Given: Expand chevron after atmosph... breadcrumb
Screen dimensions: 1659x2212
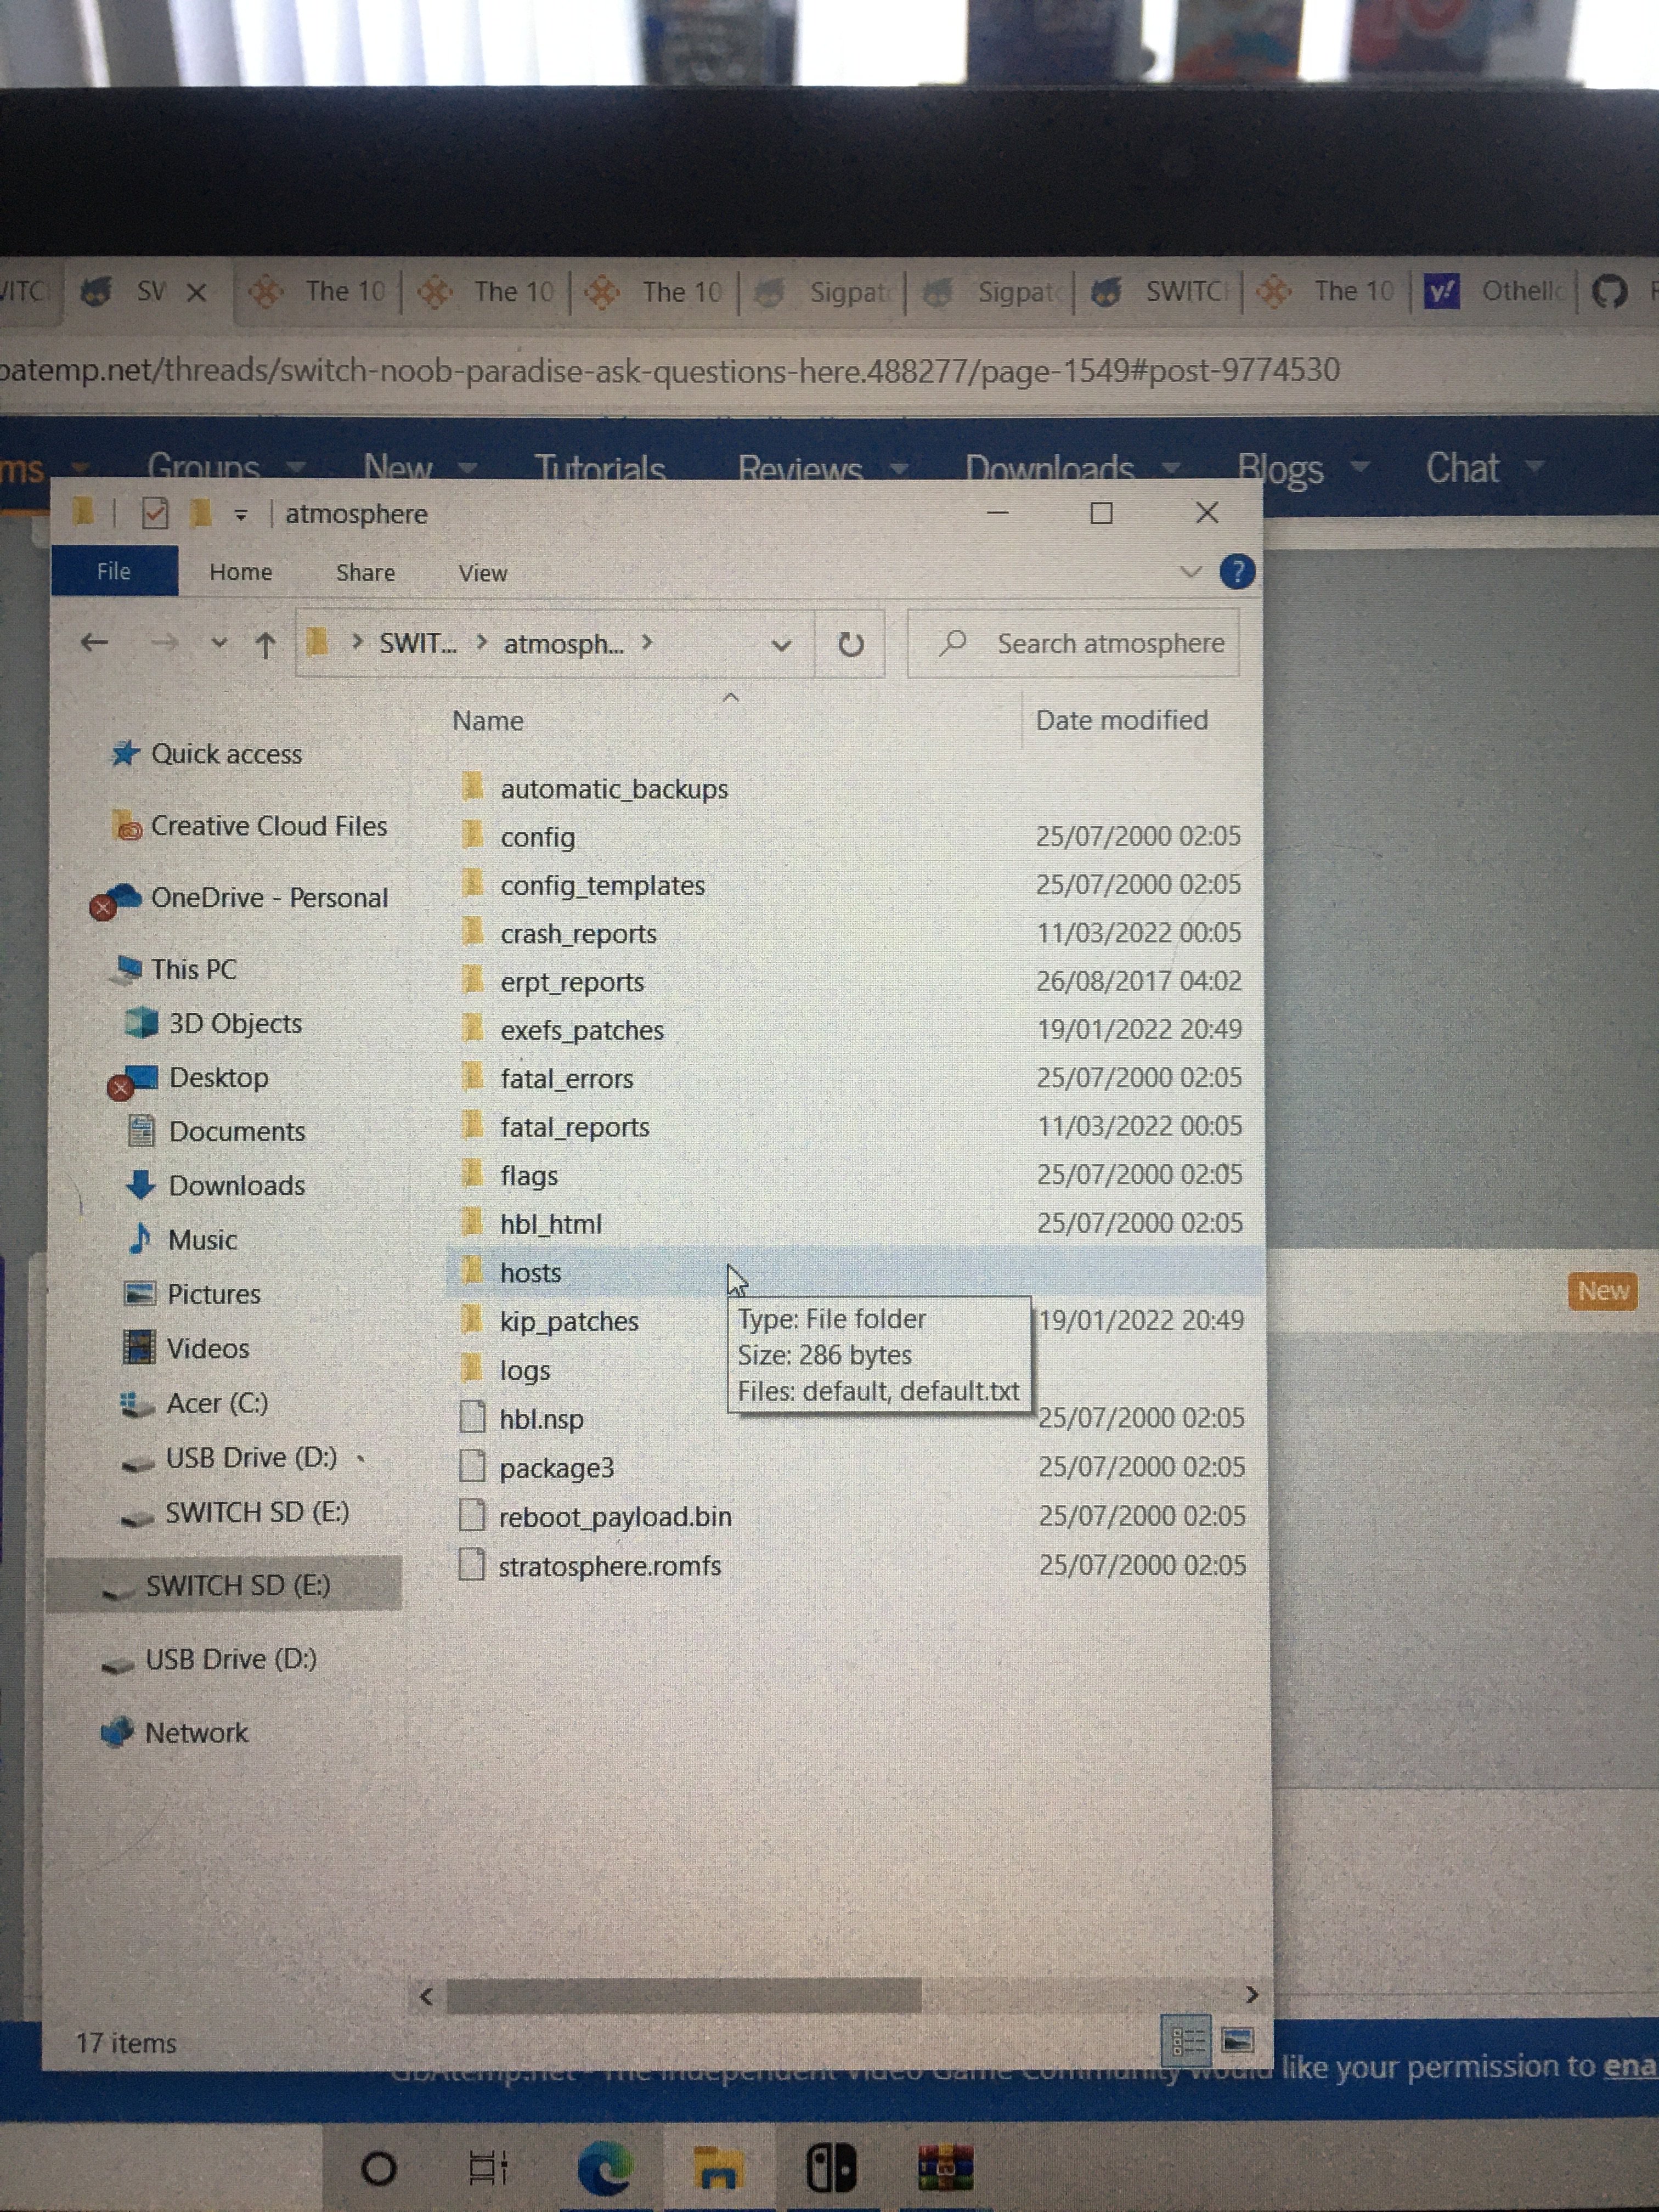Looking at the screenshot, I should [x=647, y=642].
